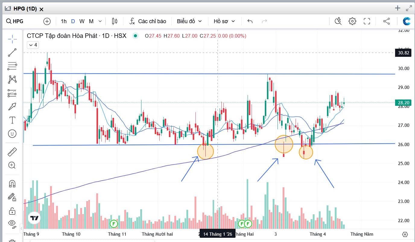The height and width of the screenshot is (242, 415).
Task: Open the quick search lightning icon
Action: 338,21
